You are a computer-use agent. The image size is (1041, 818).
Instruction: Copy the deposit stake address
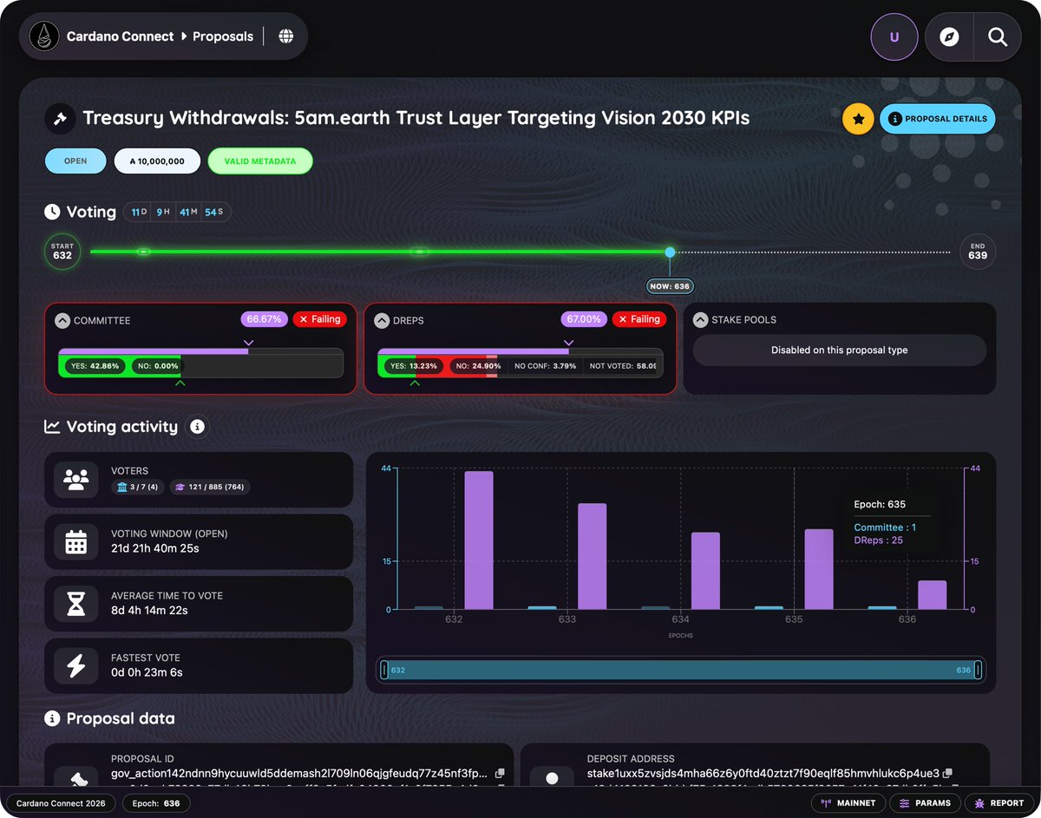(947, 773)
